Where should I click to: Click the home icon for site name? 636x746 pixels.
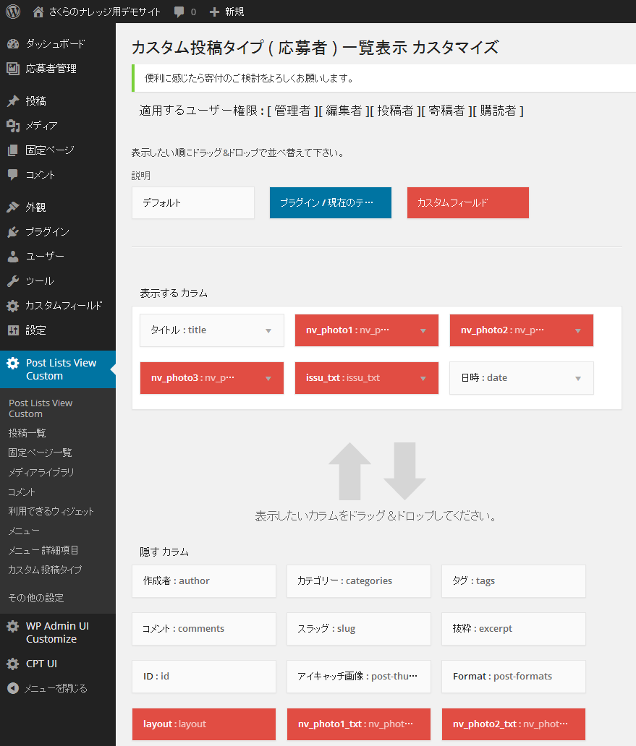38,12
